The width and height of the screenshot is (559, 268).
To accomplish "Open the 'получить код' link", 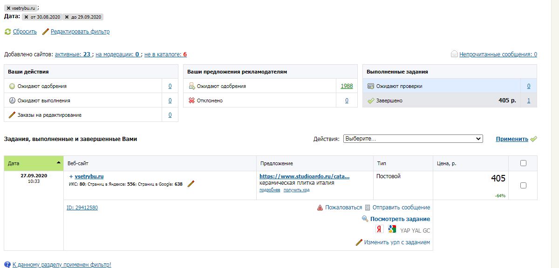I will (297, 190).
